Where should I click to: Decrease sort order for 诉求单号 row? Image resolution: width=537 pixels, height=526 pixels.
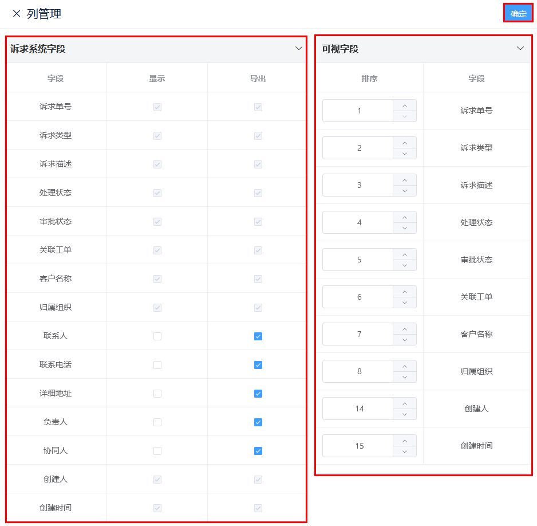(405, 116)
